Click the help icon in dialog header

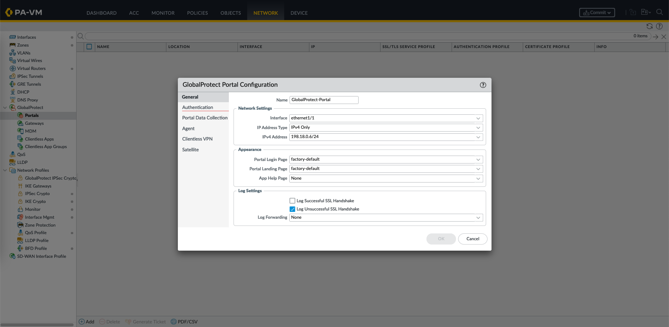point(483,85)
